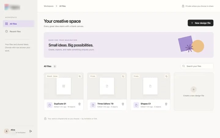Click the lock icon beside the privacy notice

coord(183,6)
